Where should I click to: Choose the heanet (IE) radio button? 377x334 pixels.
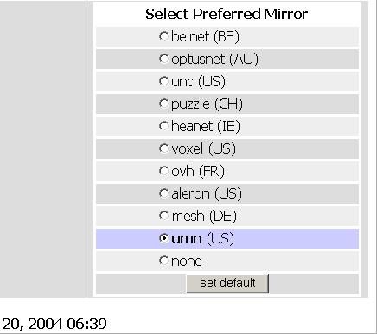pyautogui.click(x=163, y=126)
